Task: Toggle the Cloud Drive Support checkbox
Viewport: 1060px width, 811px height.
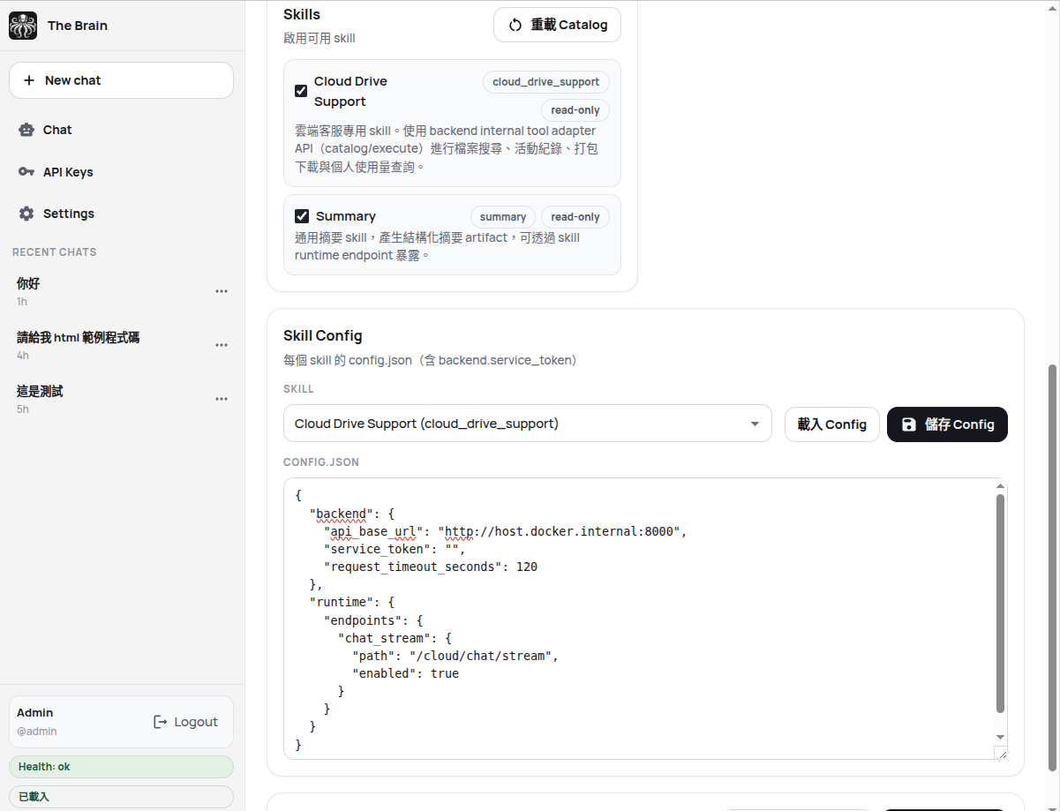Action: [301, 91]
